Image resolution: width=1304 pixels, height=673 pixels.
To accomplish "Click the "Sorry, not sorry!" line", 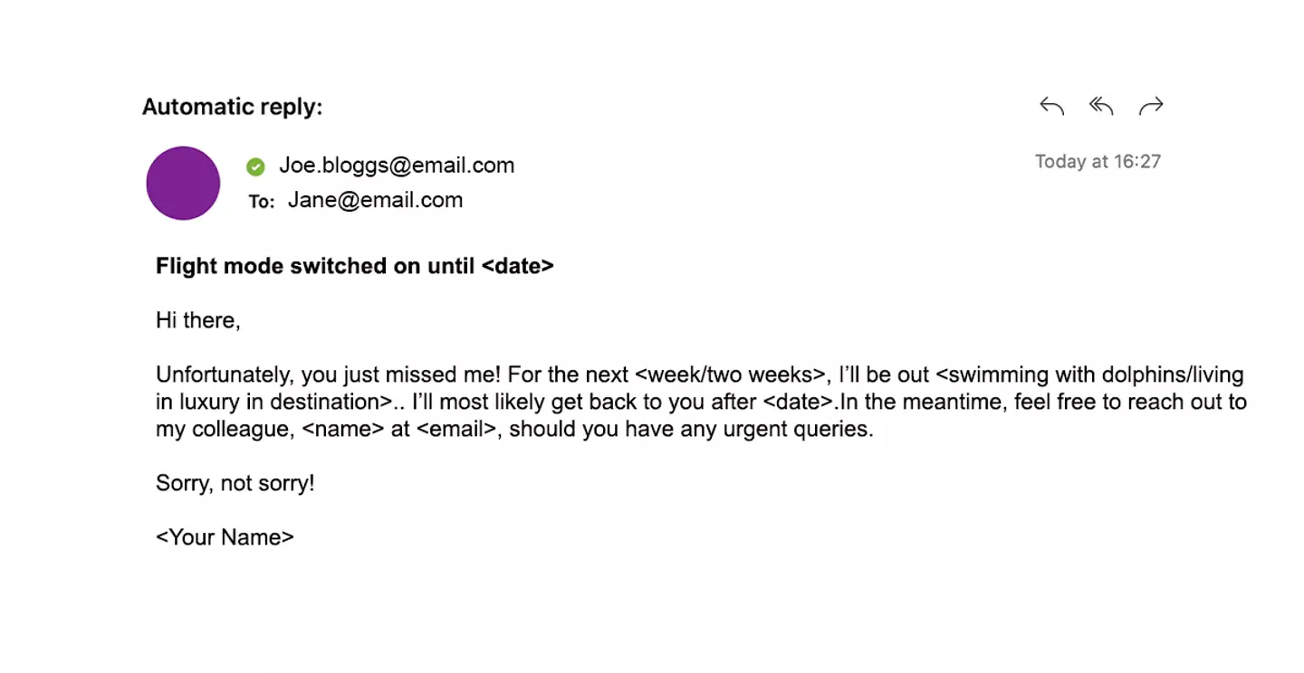I will [x=235, y=483].
